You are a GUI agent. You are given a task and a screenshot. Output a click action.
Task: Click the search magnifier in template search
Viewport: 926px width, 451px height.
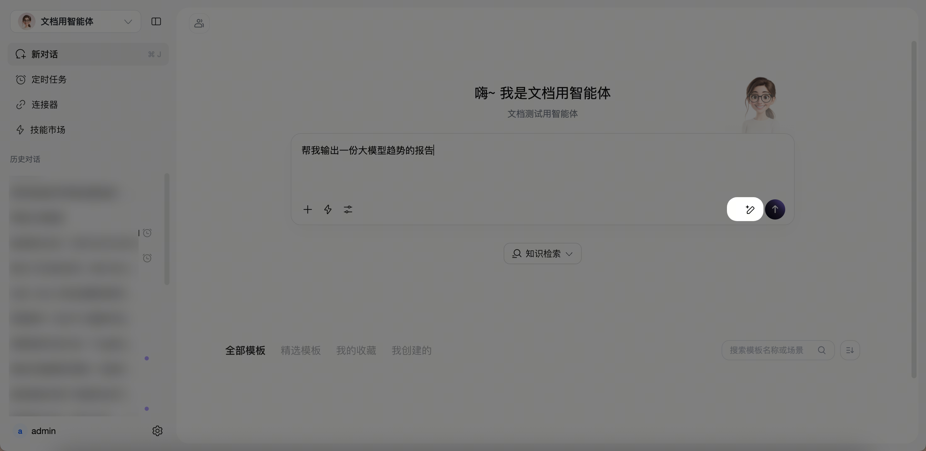[822, 351]
